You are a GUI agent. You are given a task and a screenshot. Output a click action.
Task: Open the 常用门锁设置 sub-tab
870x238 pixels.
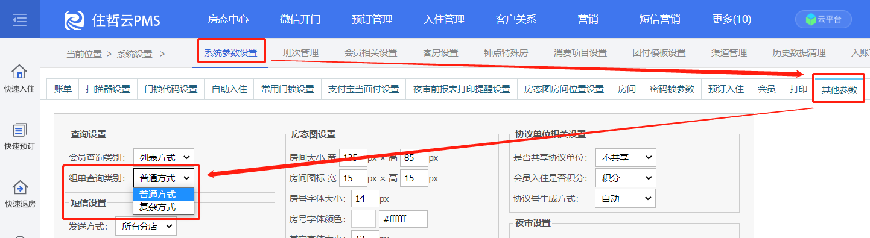[x=287, y=89]
